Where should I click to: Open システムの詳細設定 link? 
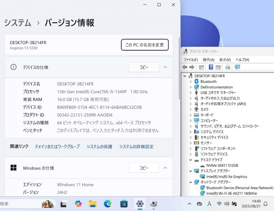(x=136, y=147)
